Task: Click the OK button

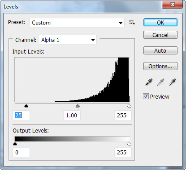Action: pos(160,23)
